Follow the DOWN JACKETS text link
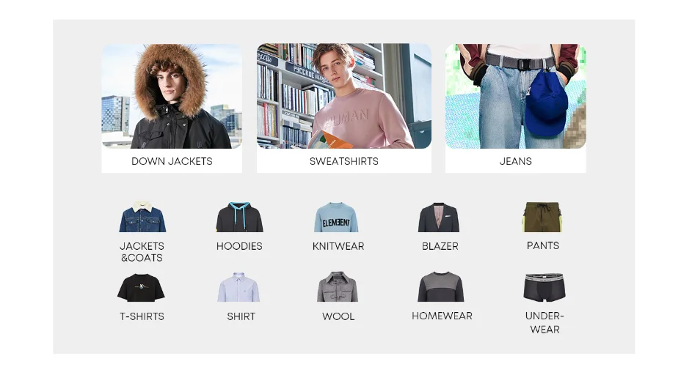The width and height of the screenshot is (692, 375). 172,161
